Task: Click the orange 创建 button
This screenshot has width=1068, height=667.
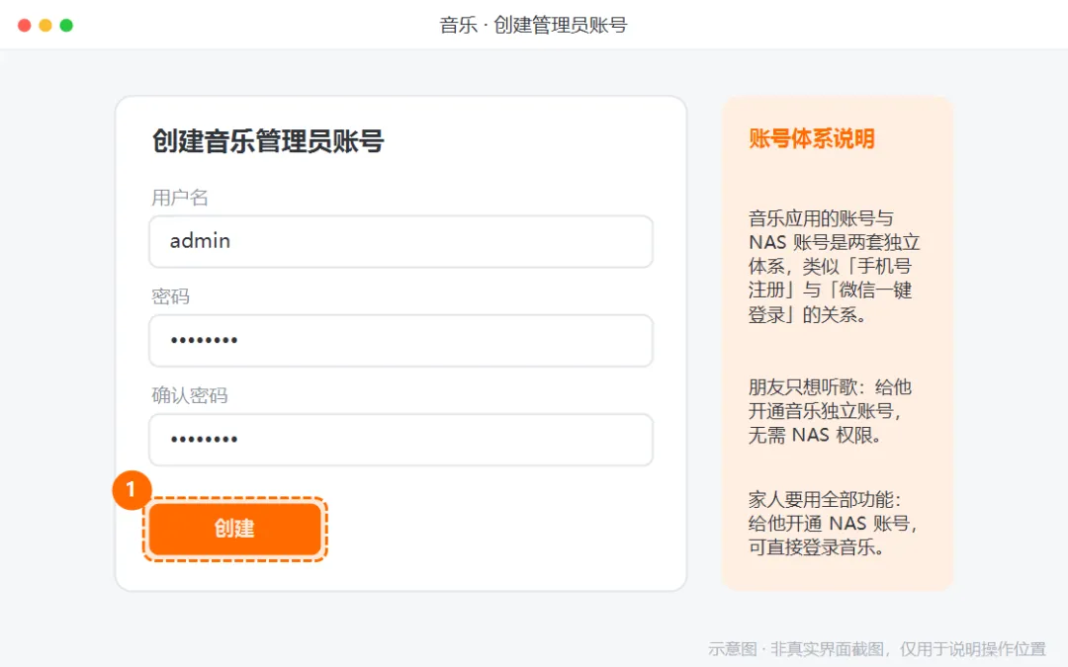Action: 235,529
